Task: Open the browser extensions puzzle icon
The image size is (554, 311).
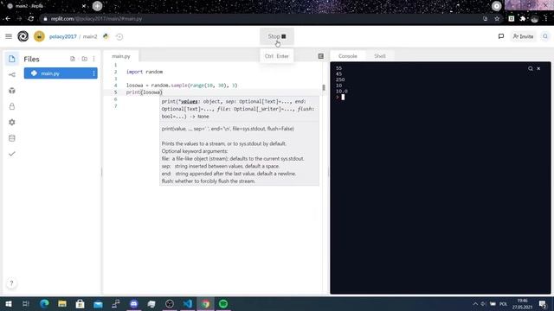Action: point(523,19)
